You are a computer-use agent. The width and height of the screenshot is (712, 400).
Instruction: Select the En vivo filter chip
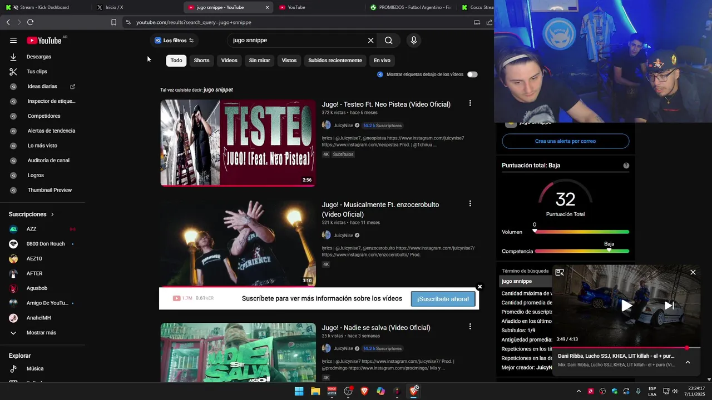click(382, 61)
